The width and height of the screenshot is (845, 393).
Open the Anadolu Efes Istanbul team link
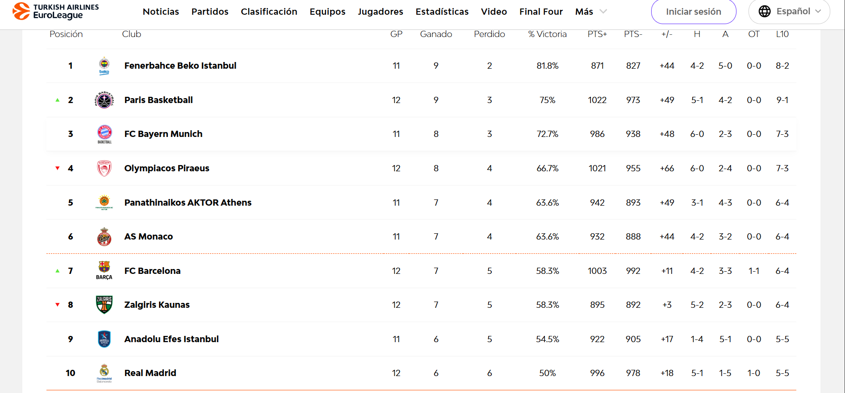click(172, 339)
